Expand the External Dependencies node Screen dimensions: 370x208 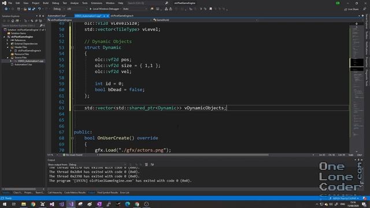tap(8, 44)
